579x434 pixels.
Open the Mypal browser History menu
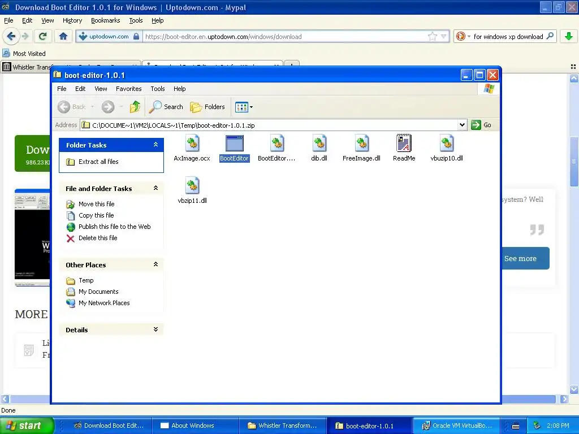[72, 20]
